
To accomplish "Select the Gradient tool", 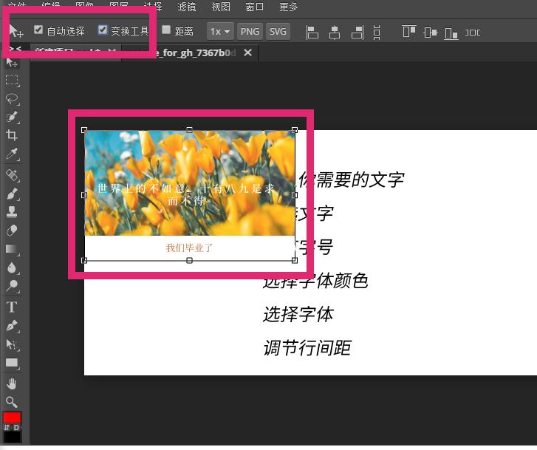I will click(13, 249).
